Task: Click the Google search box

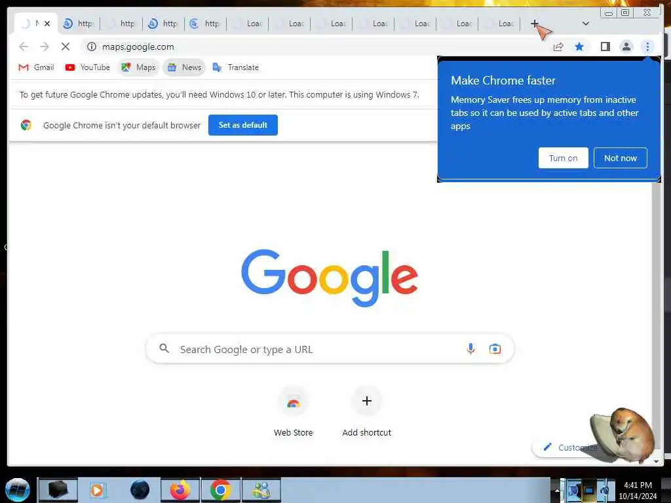Action: click(x=330, y=349)
